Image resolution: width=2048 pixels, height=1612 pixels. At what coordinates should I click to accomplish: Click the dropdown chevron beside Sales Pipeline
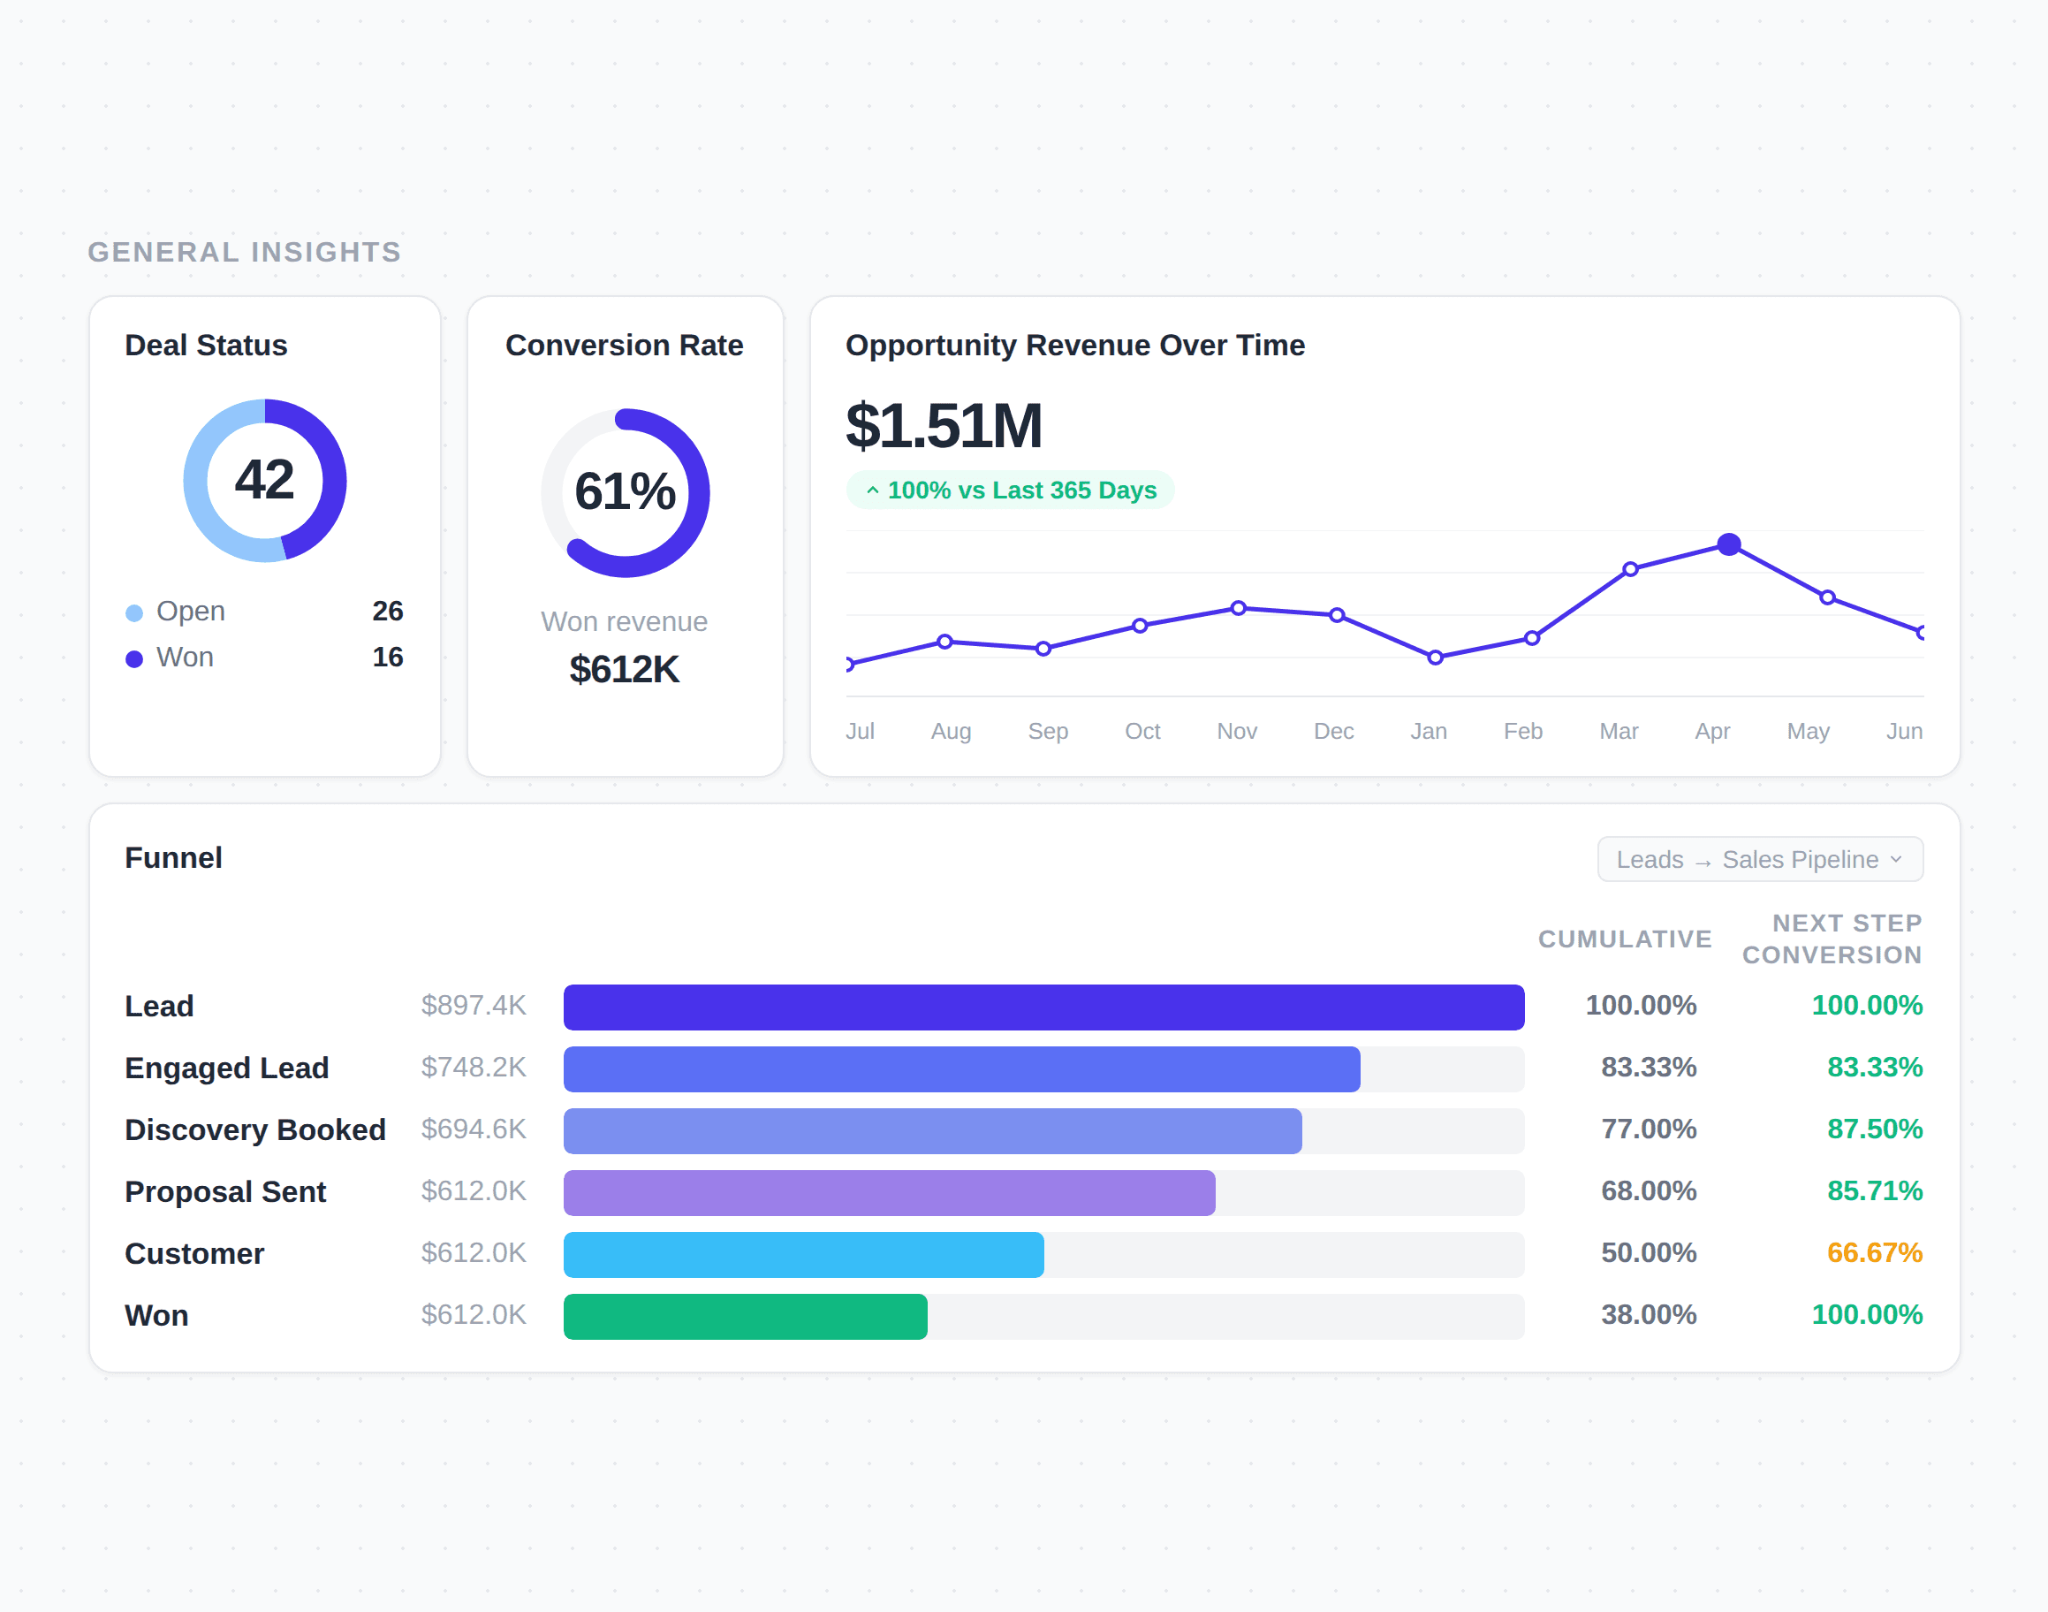pos(1896,859)
